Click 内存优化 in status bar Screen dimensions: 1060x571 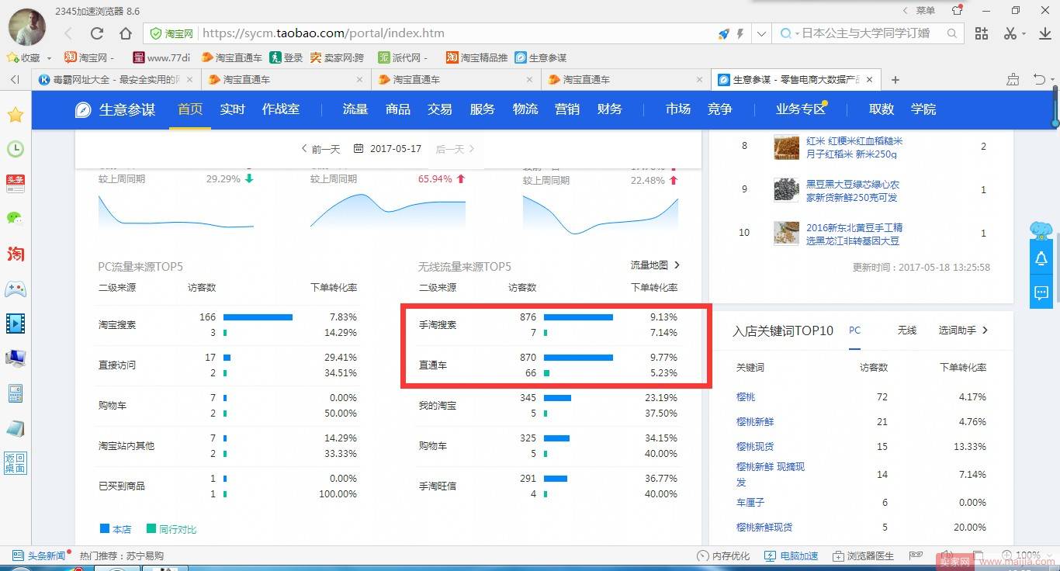[723, 556]
